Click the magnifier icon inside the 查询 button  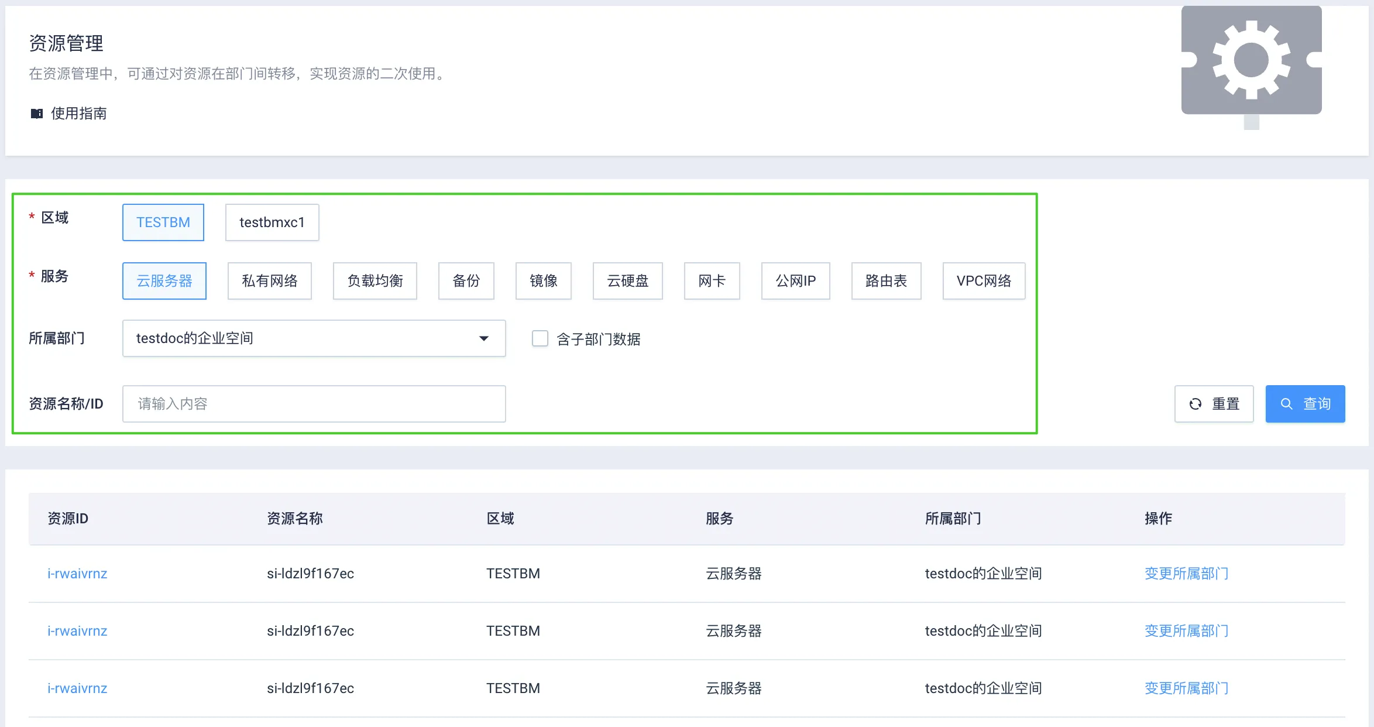1286,403
